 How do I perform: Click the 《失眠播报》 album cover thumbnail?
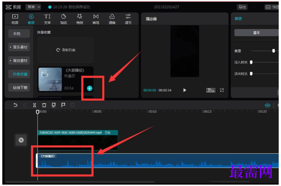(50, 79)
